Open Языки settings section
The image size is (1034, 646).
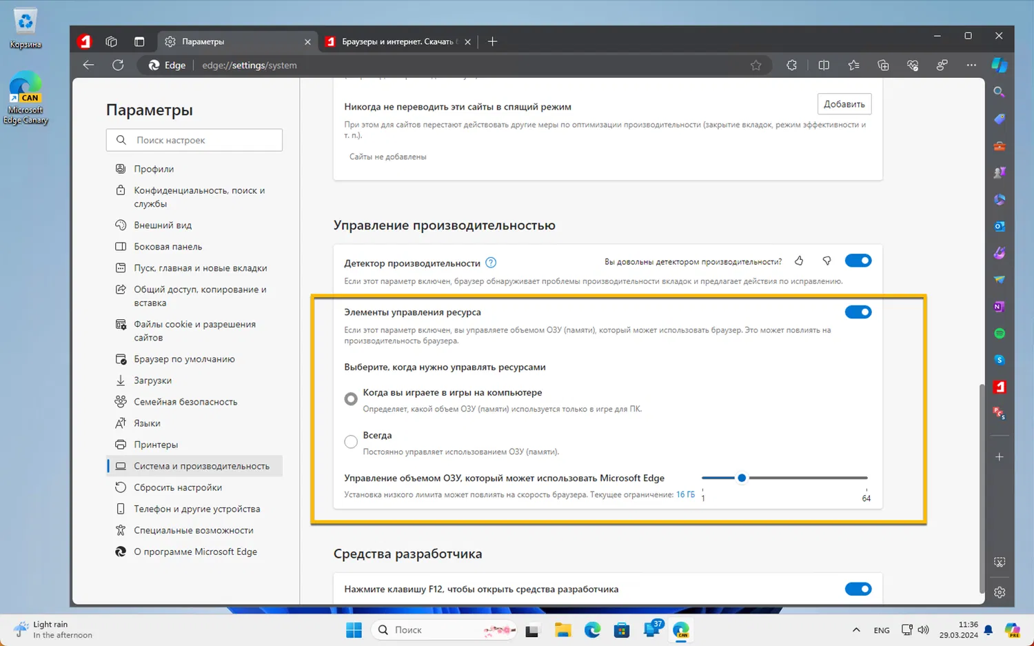194,423
